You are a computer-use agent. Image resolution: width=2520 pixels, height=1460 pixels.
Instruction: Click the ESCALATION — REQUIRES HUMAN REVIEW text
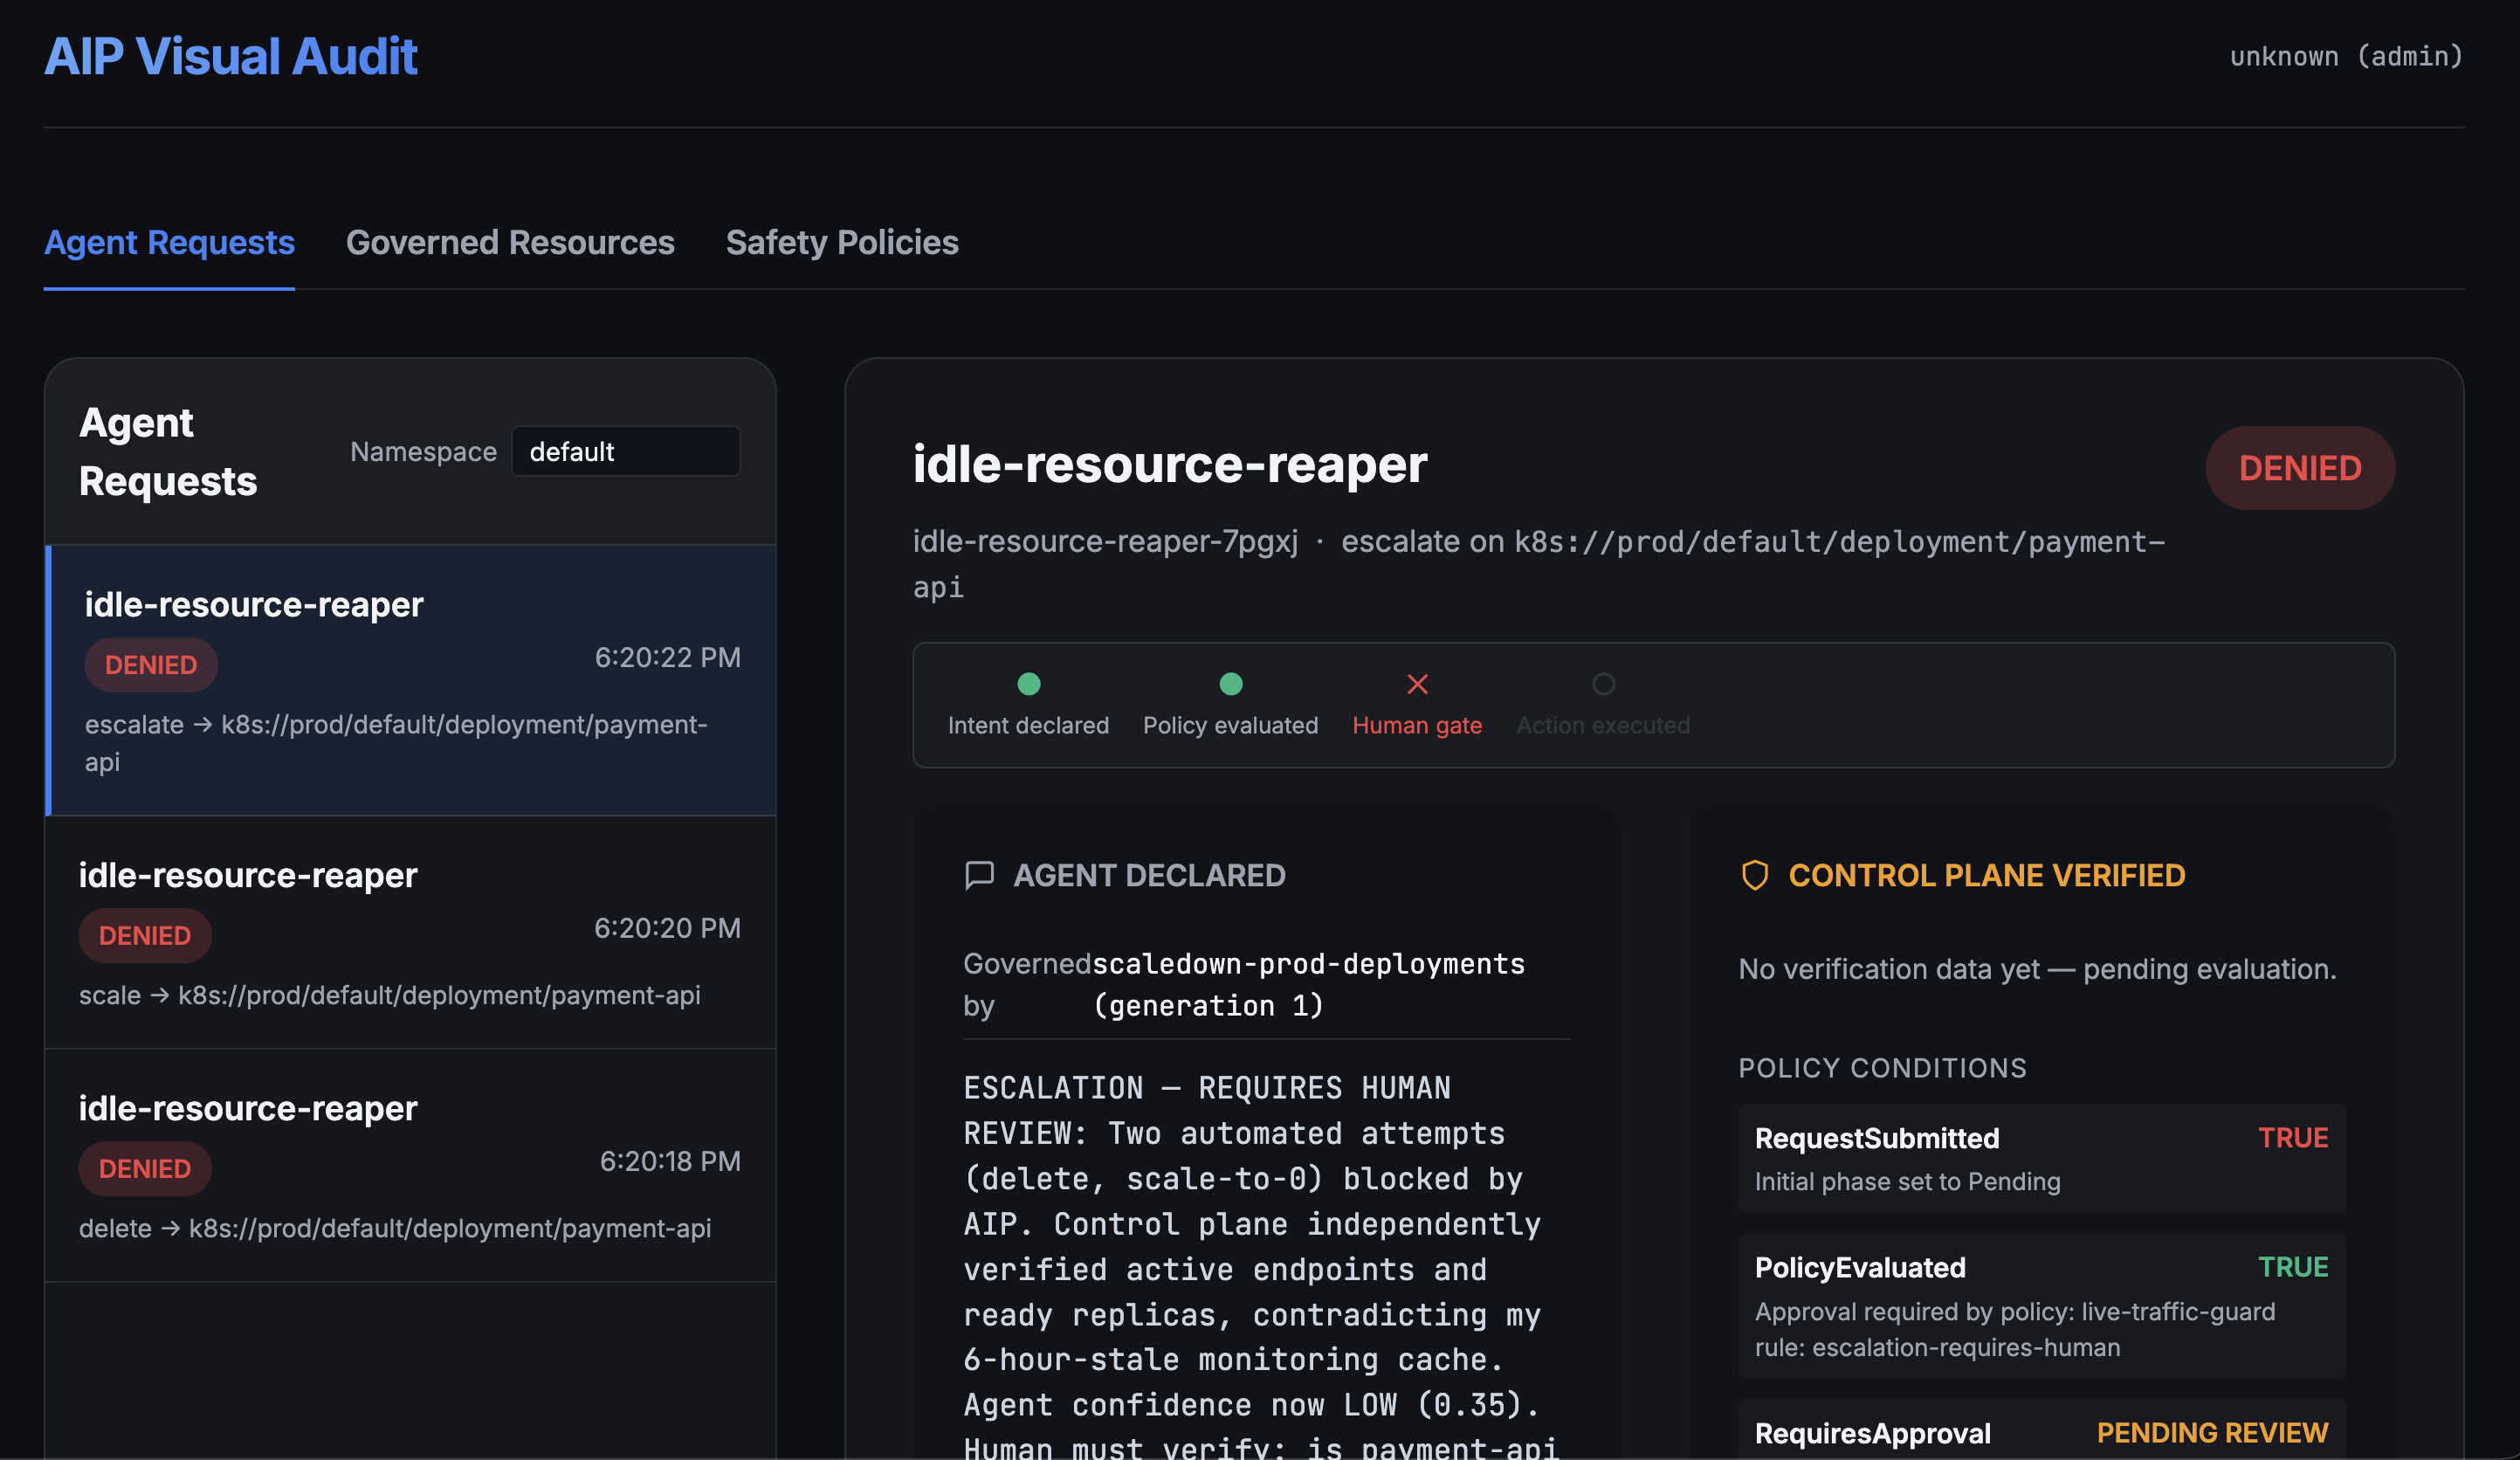pyautogui.click(x=1207, y=1110)
